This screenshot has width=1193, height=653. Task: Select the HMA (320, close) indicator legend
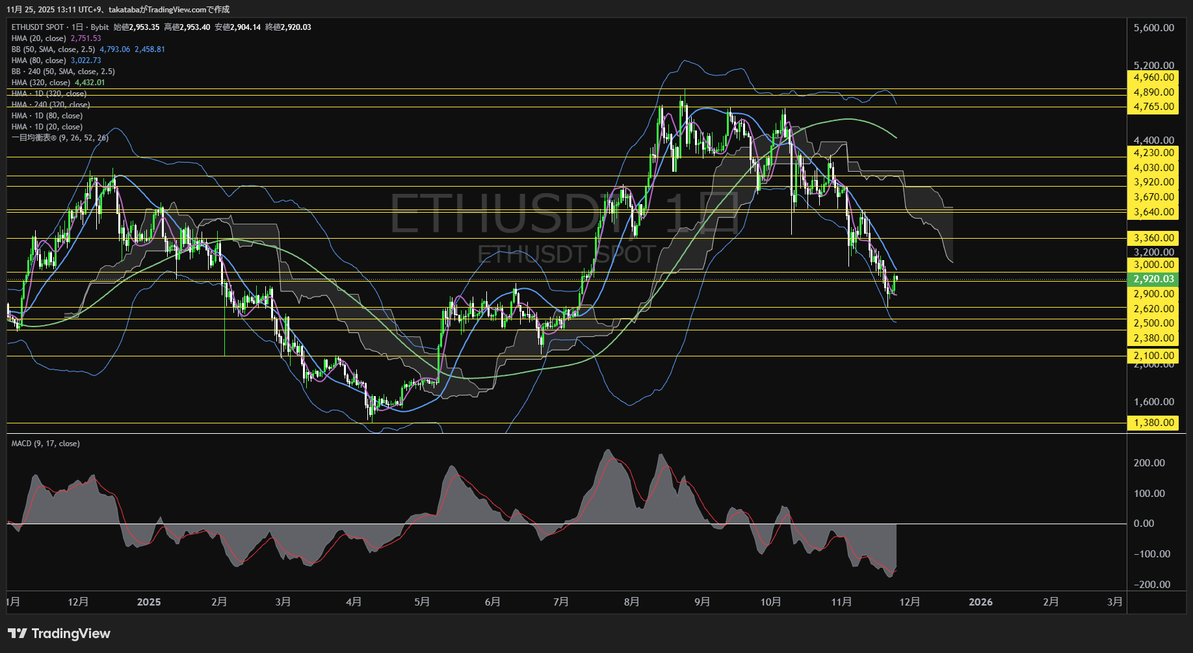pyautogui.click(x=41, y=83)
